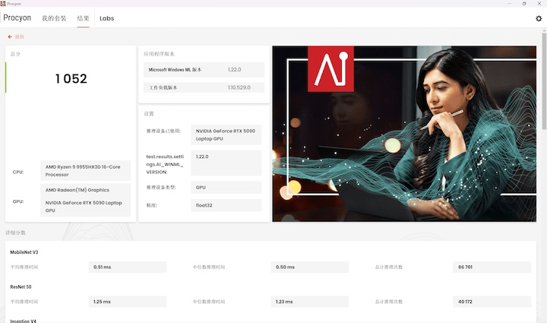Open the 我的套装 tab
Screen dimensions: 547x323
click(x=54, y=18)
